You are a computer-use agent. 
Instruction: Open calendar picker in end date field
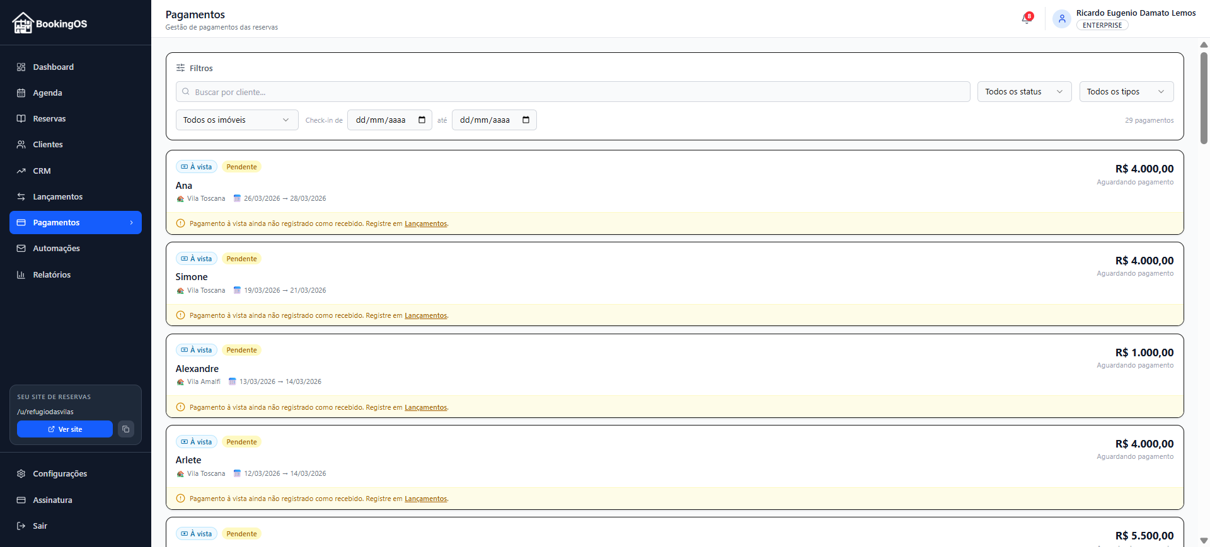[x=526, y=120]
